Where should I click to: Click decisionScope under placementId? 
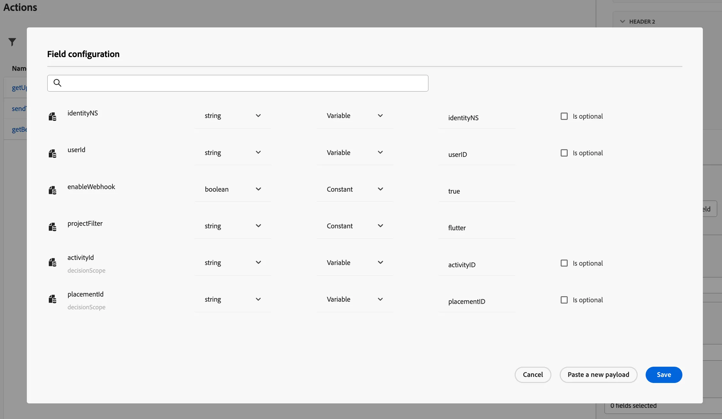point(86,307)
